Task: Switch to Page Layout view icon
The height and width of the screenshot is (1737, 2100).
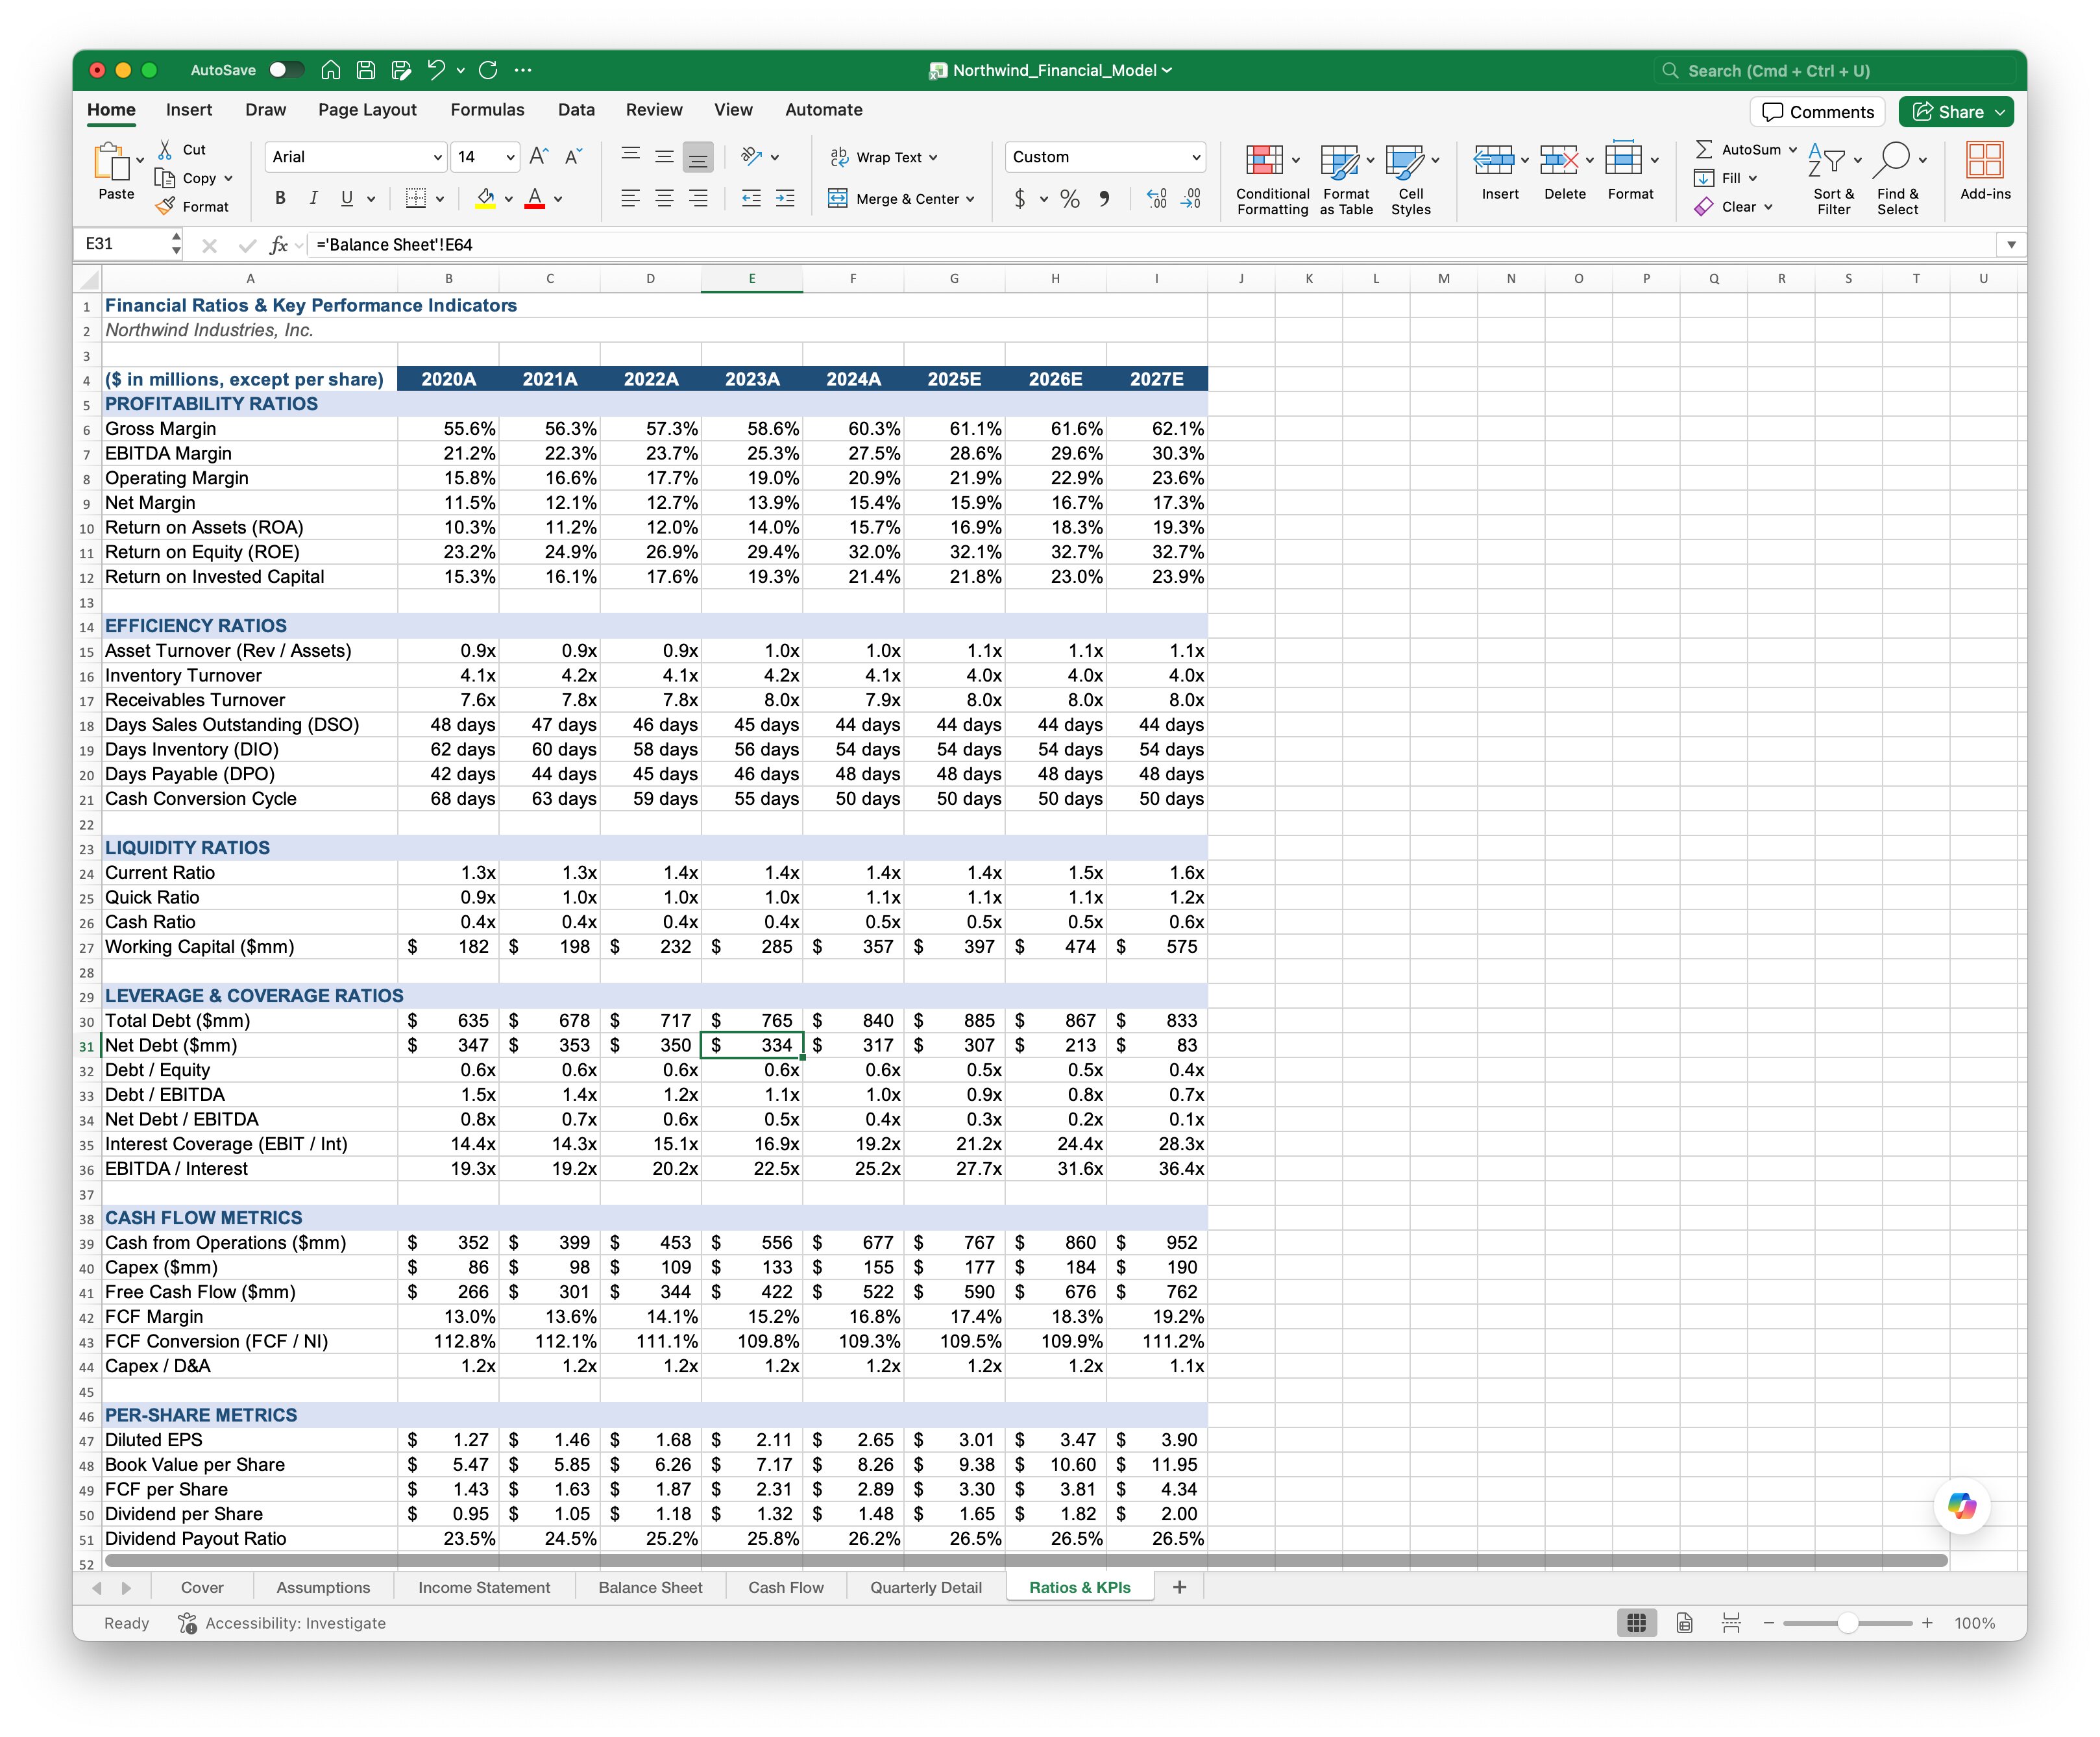Action: (x=1685, y=1623)
